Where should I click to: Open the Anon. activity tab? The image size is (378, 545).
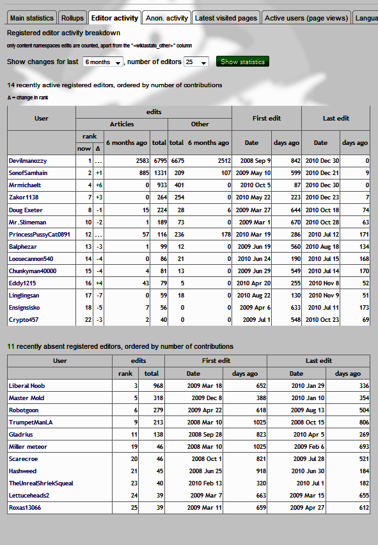(x=167, y=18)
